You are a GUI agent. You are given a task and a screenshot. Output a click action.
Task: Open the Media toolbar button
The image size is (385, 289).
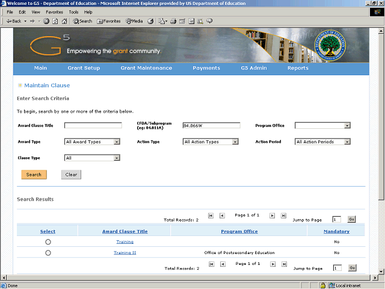134,21
